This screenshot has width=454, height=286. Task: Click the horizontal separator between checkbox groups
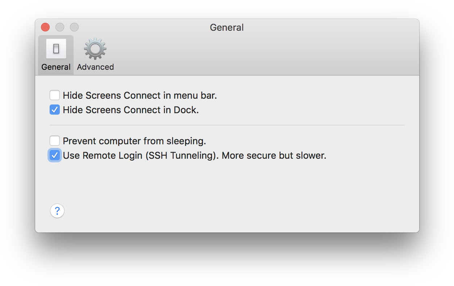[x=227, y=125]
